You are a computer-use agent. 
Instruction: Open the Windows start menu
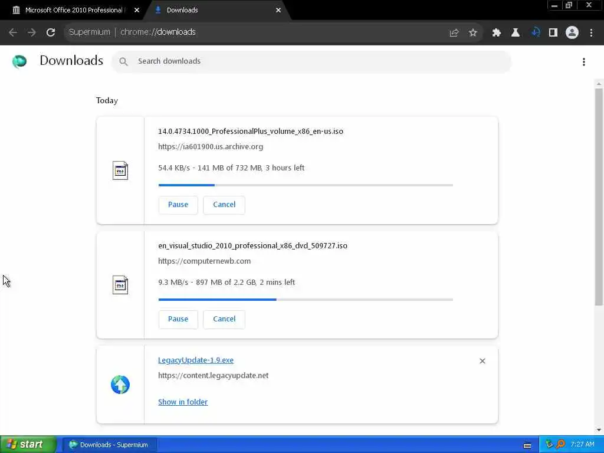(x=28, y=445)
